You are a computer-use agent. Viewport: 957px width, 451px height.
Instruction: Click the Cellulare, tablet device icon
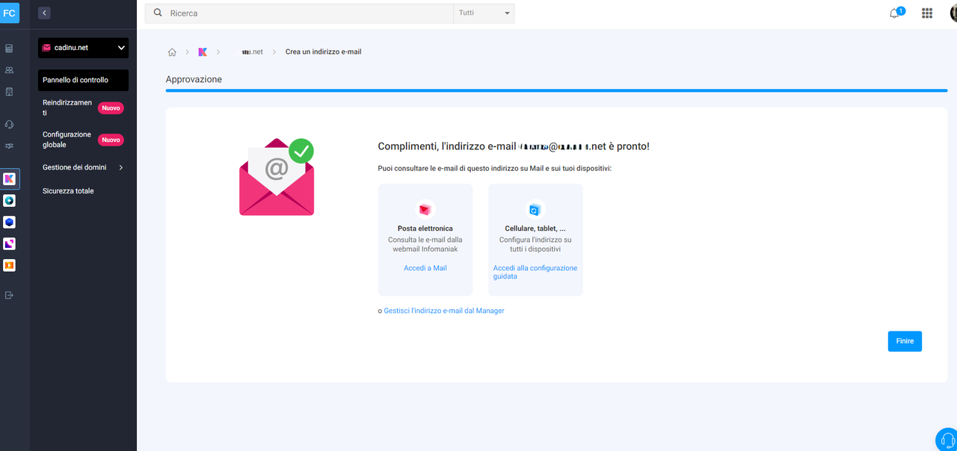pyautogui.click(x=535, y=210)
